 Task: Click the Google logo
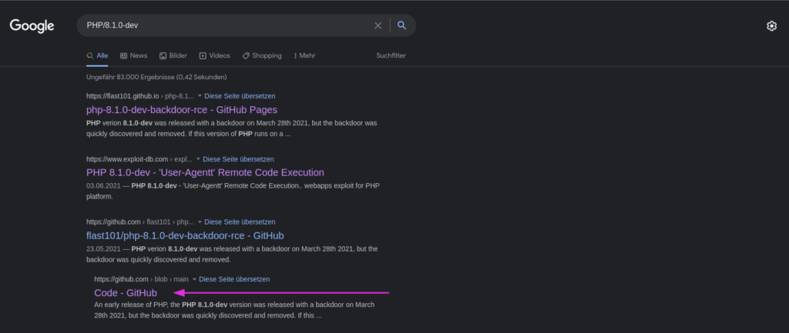point(32,26)
